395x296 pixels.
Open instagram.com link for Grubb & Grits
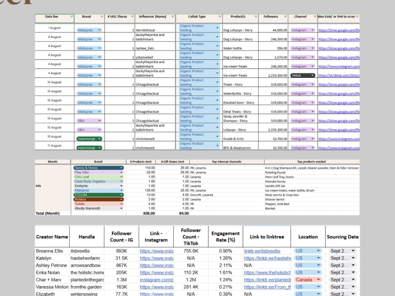[339, 139]
